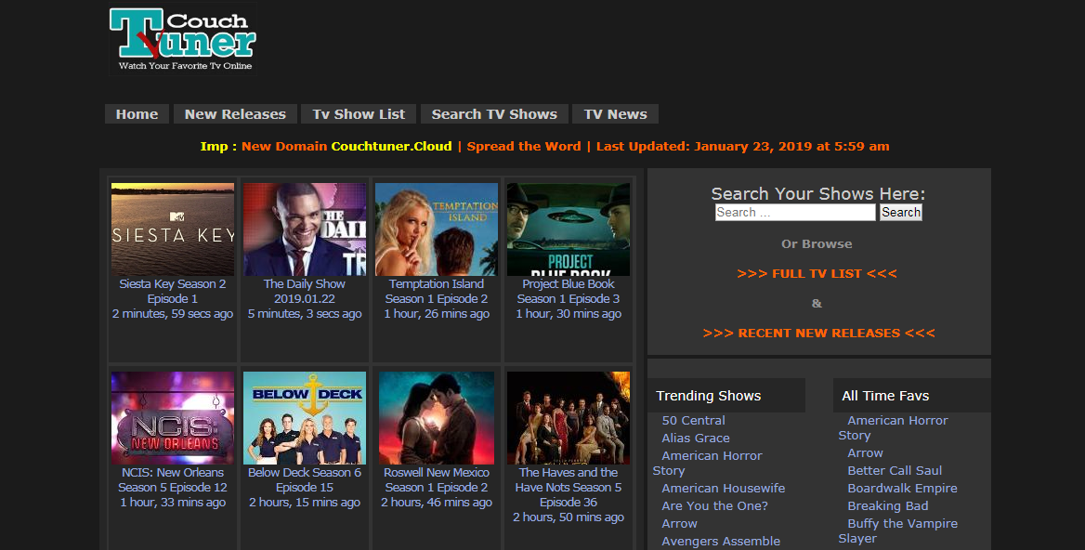
Task: Open American Horror Story in Trending Shows
Action: (707, 463)
